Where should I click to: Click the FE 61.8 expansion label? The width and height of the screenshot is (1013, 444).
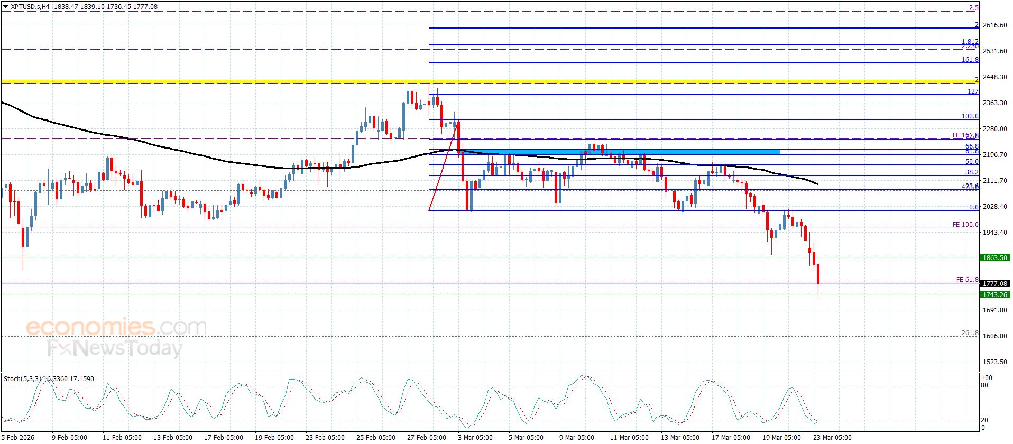coord(967,280)
